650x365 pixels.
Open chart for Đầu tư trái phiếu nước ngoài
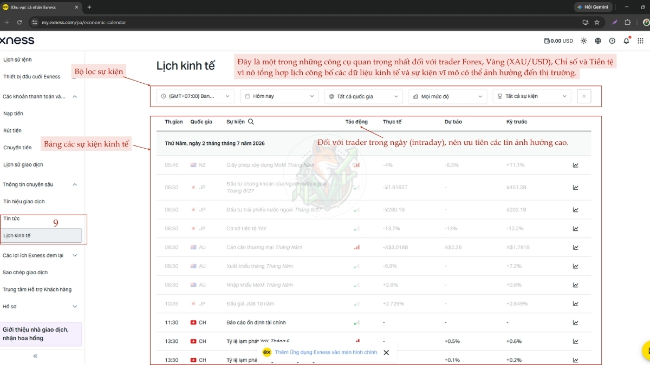click(576, 210)
